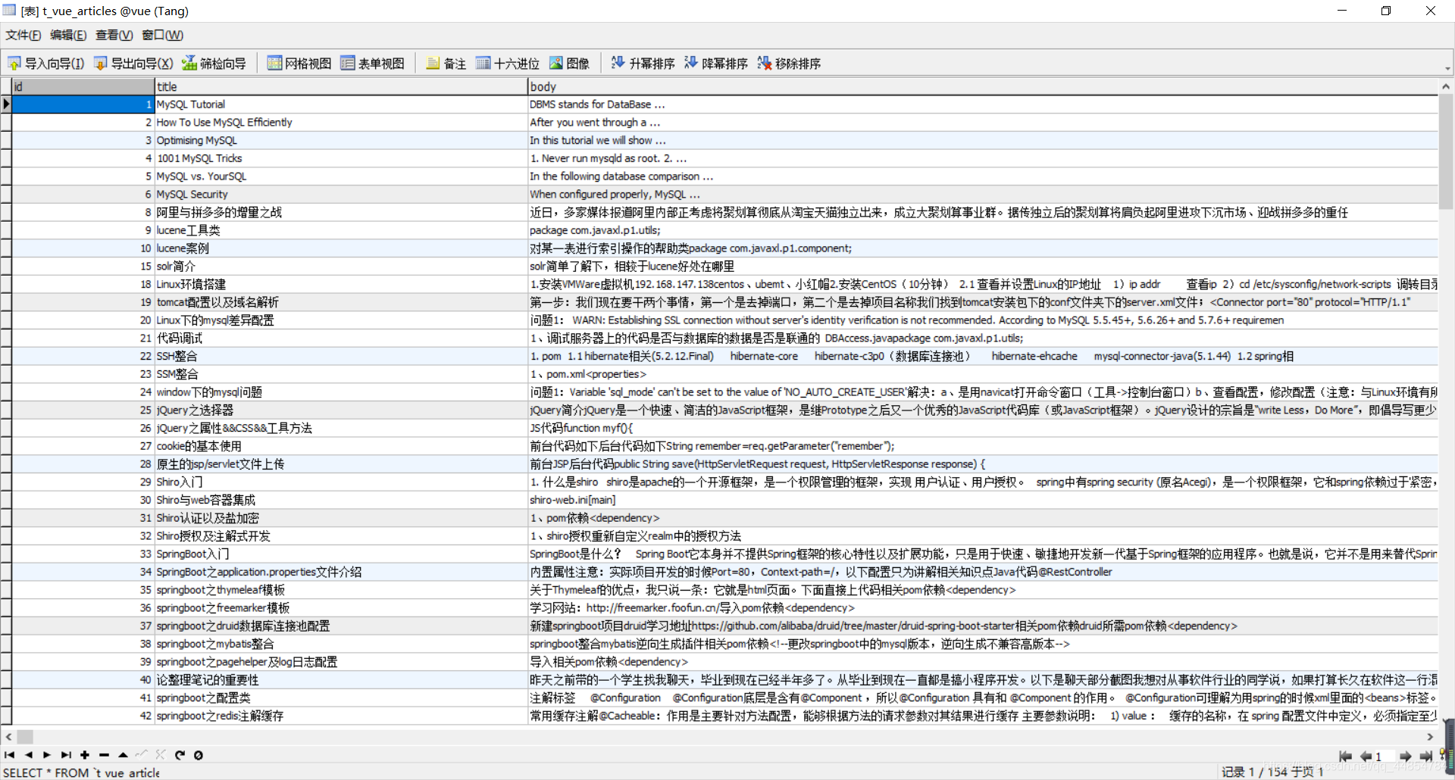Image resolution: width=1455 pixels, height=780 pixels.
Task: Sort ascending with 升幂排序
Action: 643,64
